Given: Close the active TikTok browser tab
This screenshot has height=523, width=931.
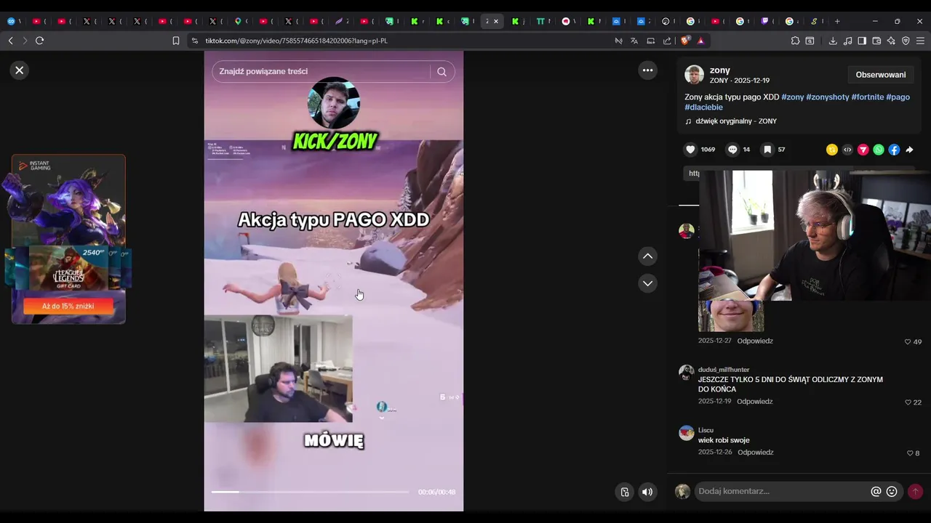Looking at the screenshot, I should [496, 21].
